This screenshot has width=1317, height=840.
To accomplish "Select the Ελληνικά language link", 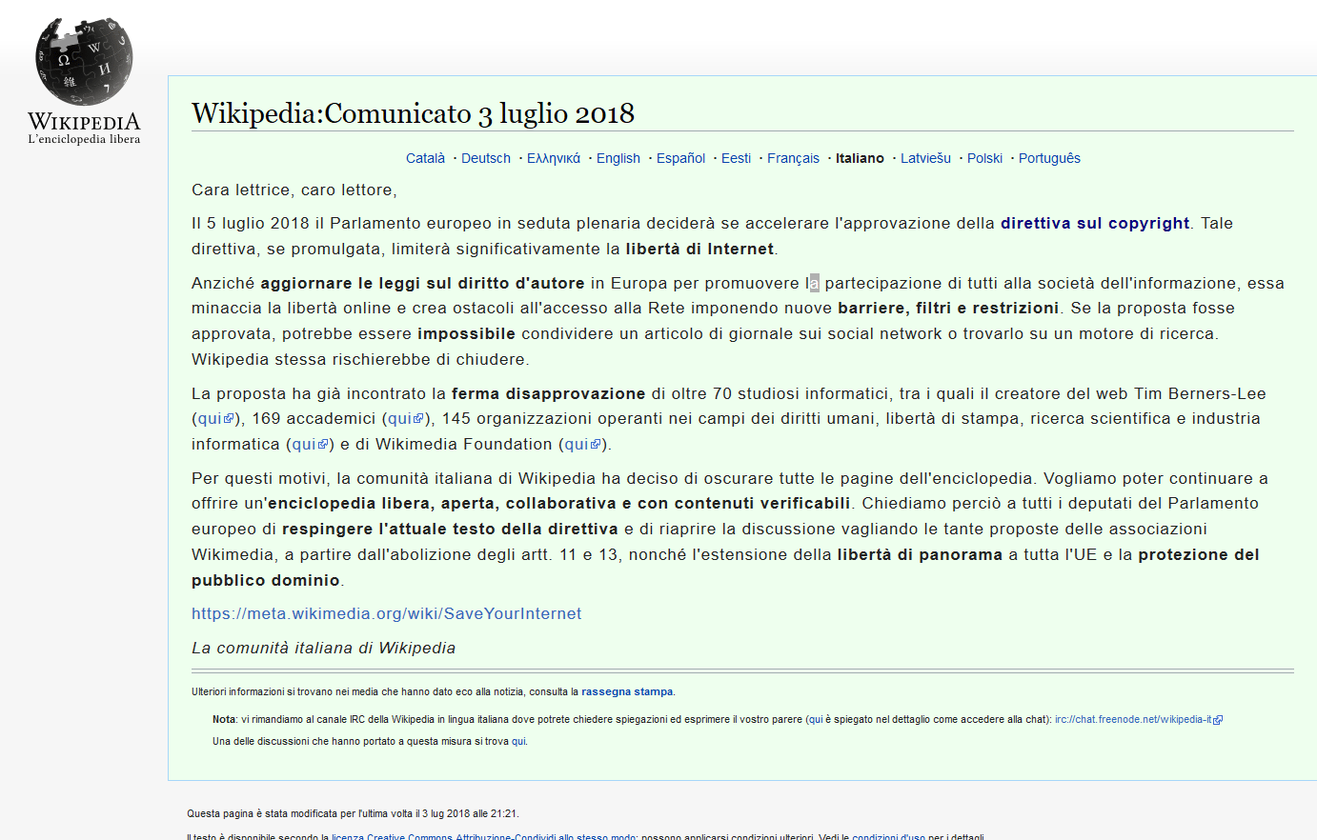I will click(553, 158).
